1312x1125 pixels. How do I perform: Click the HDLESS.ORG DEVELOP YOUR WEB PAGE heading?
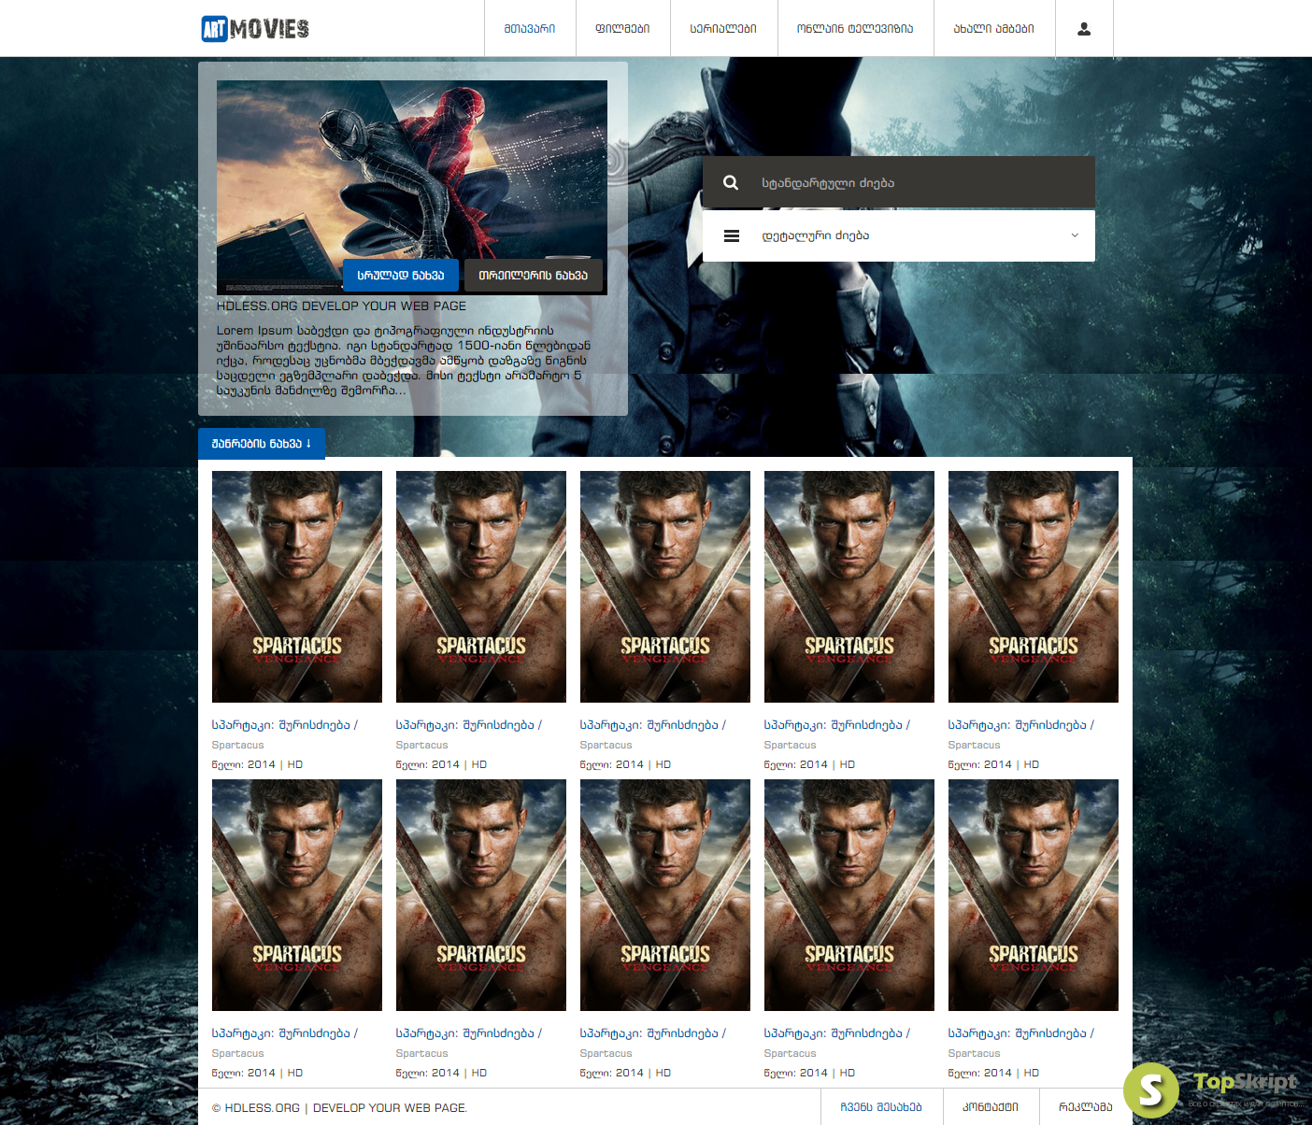pos(341,306)
